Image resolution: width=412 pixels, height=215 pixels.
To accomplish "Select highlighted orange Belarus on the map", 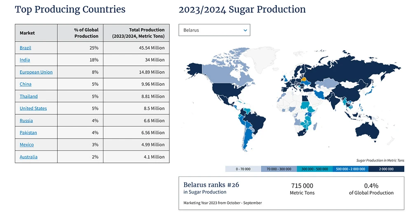I will (304, 79).
